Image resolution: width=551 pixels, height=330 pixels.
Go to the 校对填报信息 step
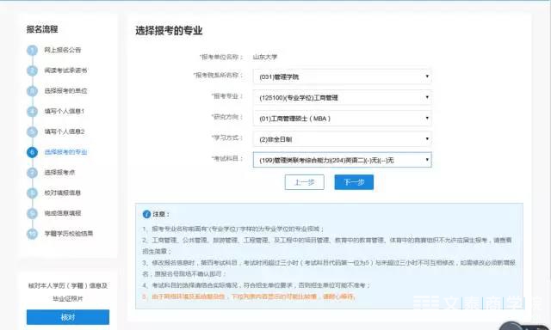click(x=63, y=192)
